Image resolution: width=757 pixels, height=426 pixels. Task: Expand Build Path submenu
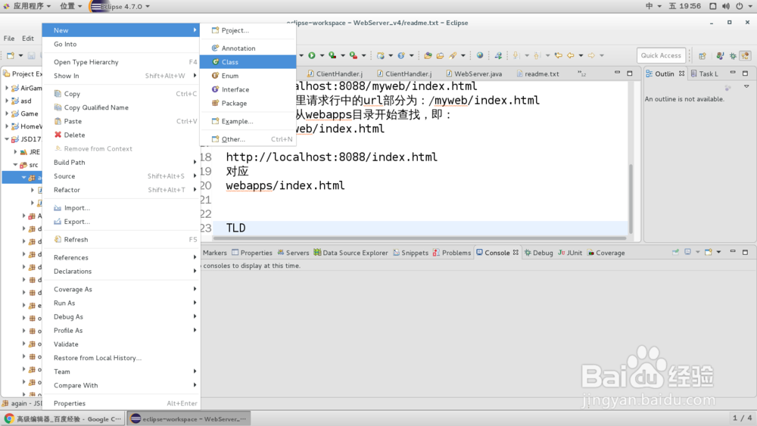pos(120,162)
